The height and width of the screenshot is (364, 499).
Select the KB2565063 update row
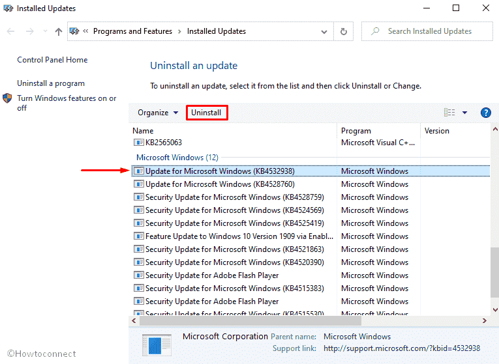[x=310, y=143]
